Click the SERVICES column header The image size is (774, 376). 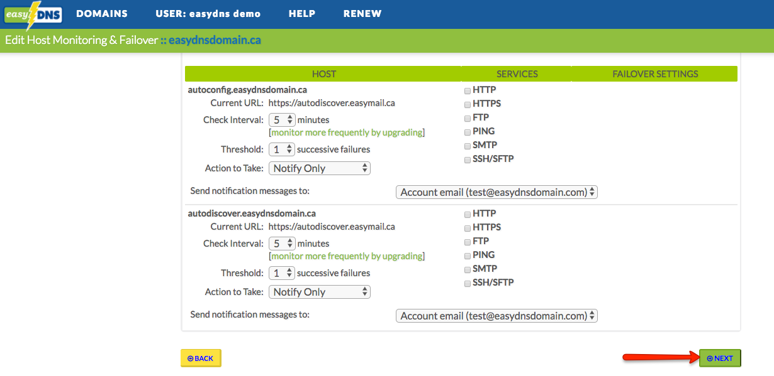(x=517, y=73)
